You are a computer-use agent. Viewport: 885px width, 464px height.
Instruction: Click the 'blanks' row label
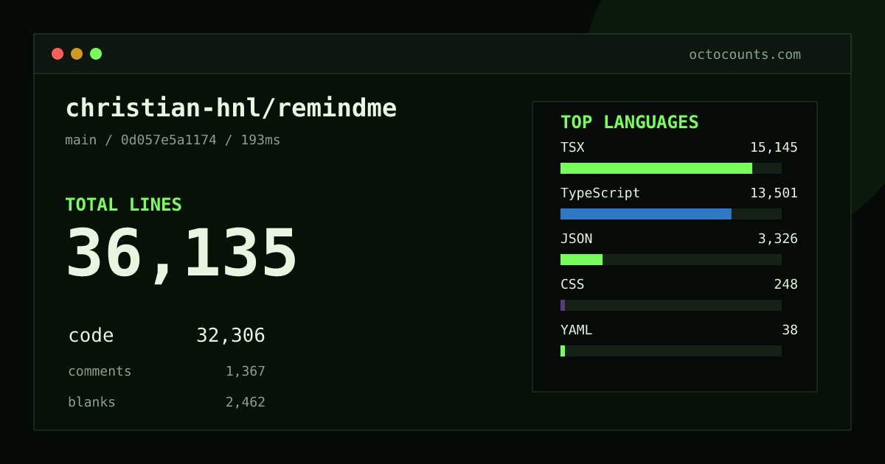pos(91,402)
